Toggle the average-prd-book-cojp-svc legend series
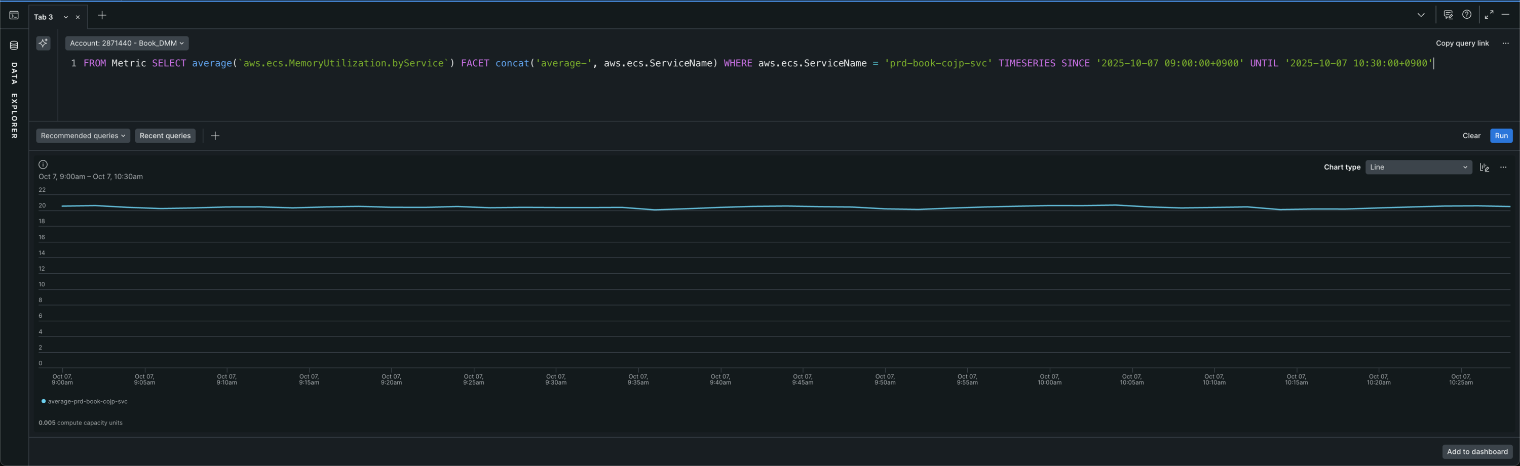This screenshot has width=1520, height=466. [85, 401]
